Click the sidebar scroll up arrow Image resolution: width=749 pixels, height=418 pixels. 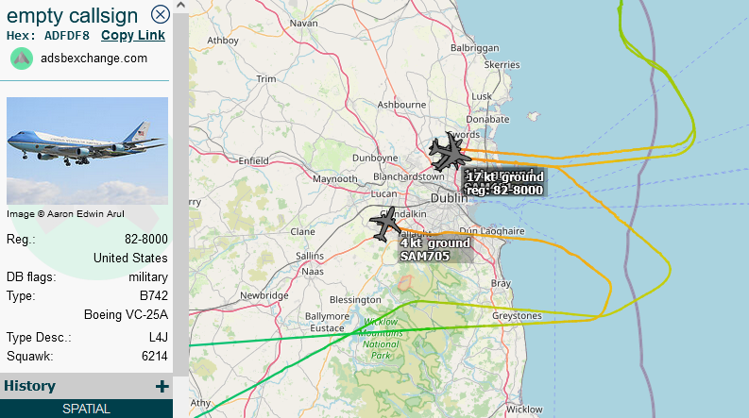[x=180, y=6]
